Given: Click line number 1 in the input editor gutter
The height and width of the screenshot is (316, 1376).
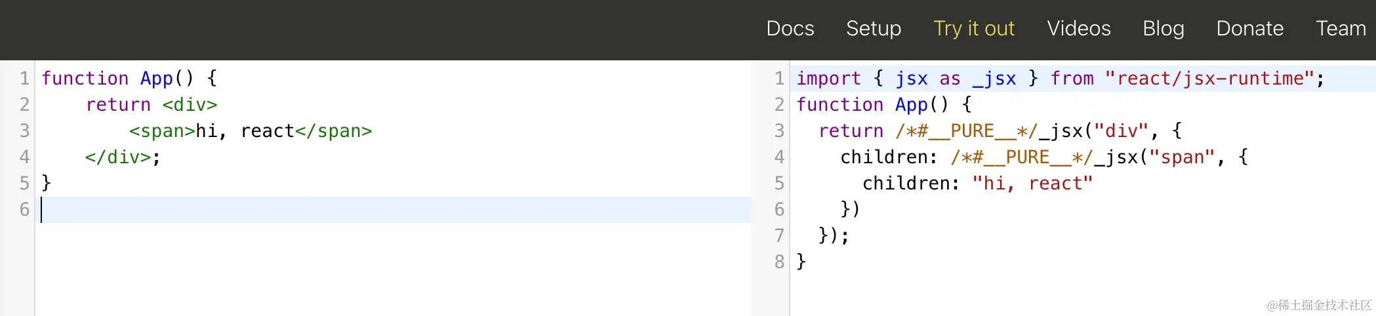Looking at the screenshot, I should click(x=24, y=79).
